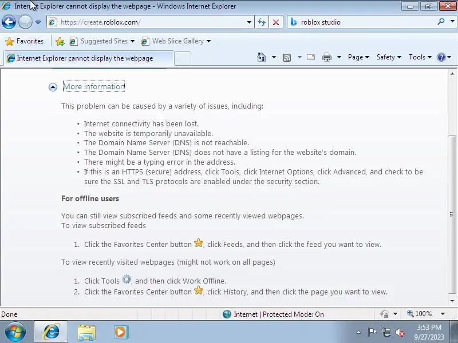The height and width of the screenshot is (343, 458).
Task: Open the Tools menu
Action: [420, 57]
